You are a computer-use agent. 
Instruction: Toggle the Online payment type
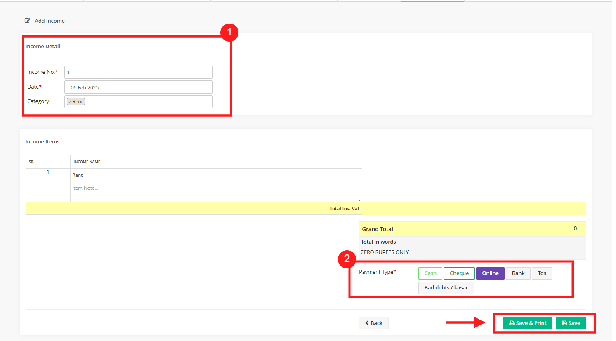(x=490, y=273)
